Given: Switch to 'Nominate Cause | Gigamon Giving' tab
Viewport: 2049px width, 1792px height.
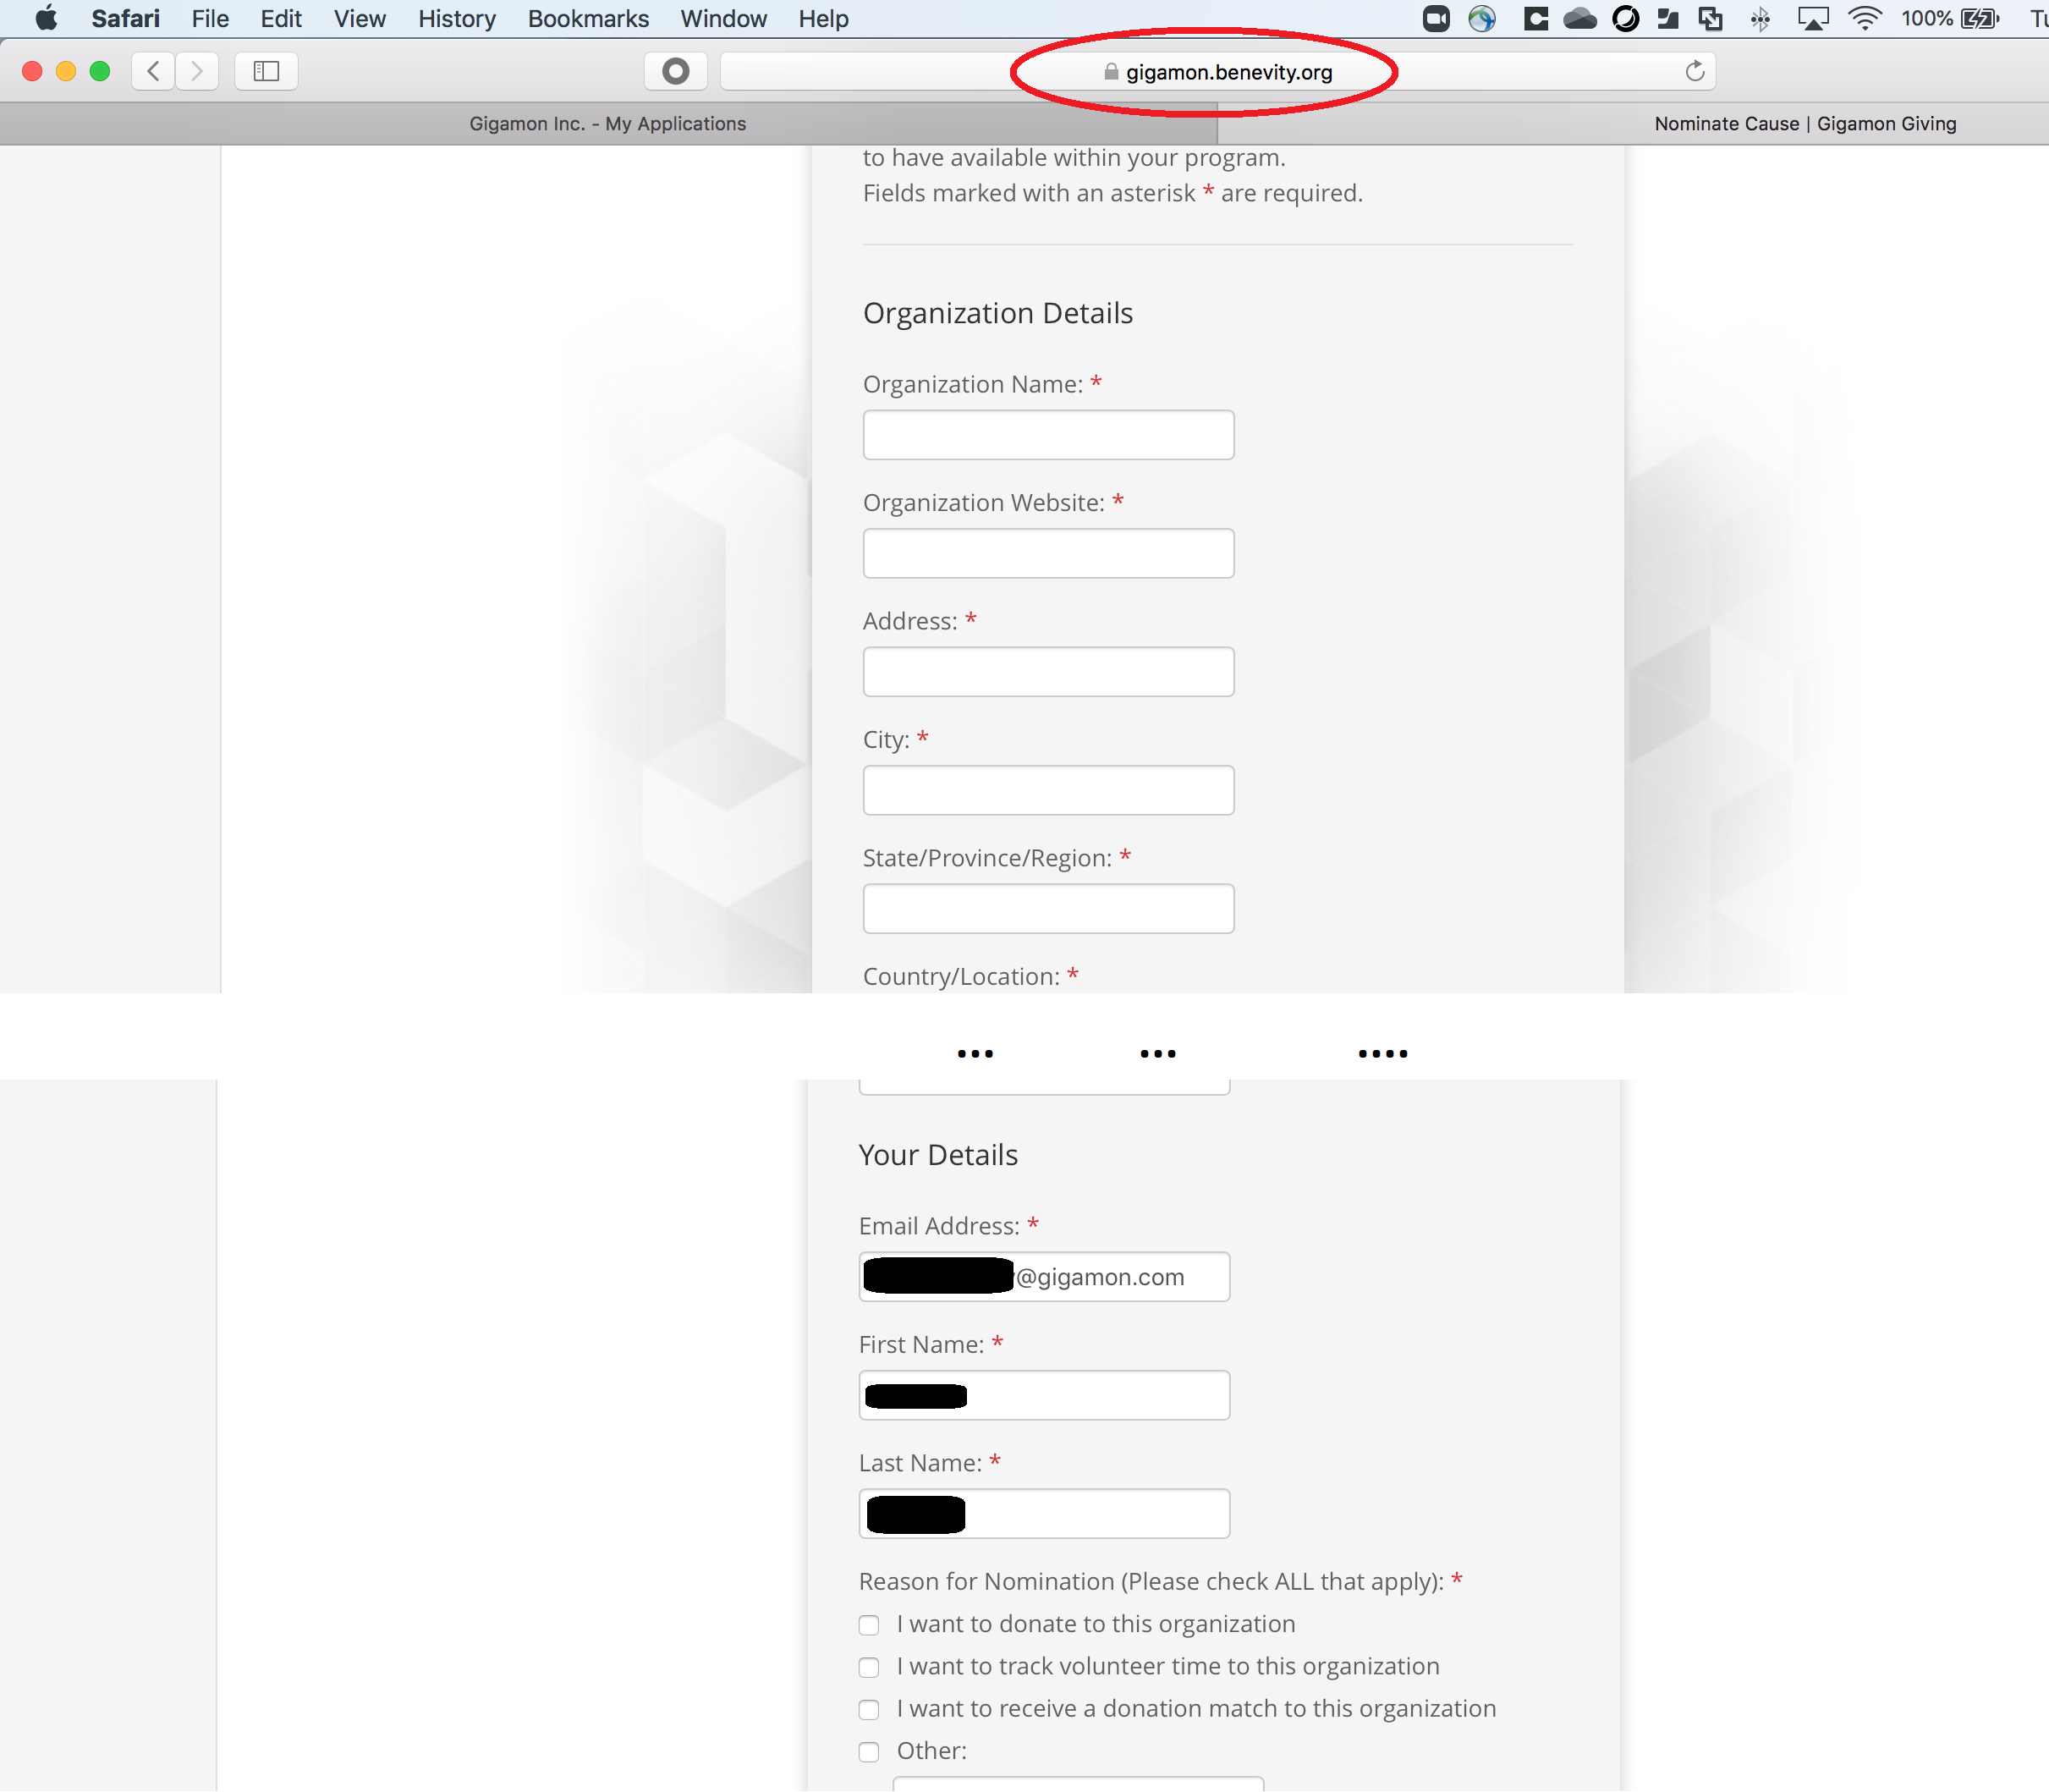Looking at the screenshot, I should coord(1805,123).
